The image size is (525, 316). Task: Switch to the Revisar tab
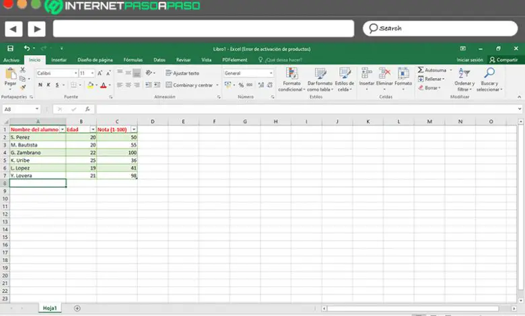[184, 60]
